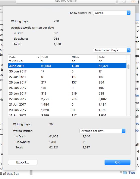140x179 pixels.
Task: Open the 'Show history in' words dropdown
Action: pos(112,13)
